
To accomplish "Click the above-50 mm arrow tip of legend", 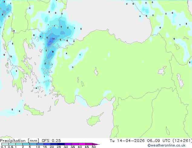I will [x=96, y=144].
